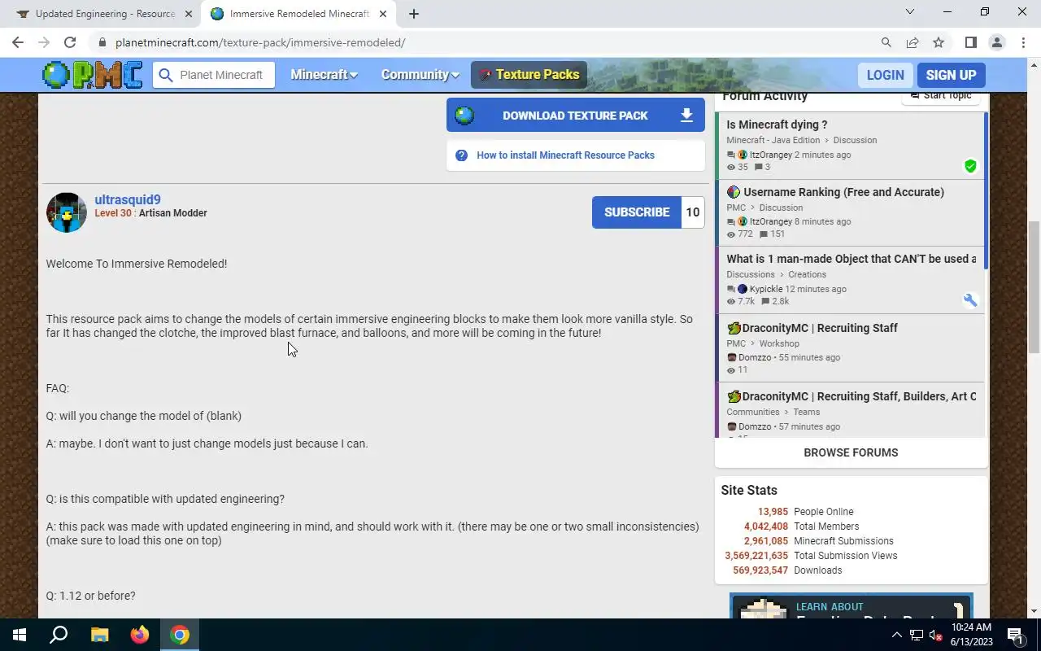Click Start Topic button
The image size is (1041, 651).
(941, 96)
